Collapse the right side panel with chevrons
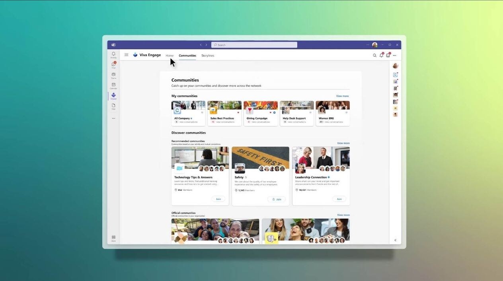 [395, 240]
